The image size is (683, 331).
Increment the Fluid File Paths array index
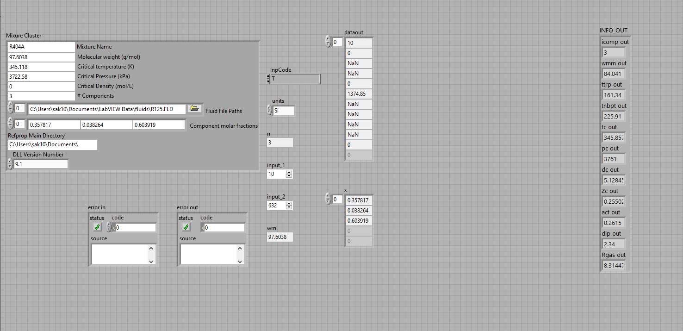click(10, 106)
